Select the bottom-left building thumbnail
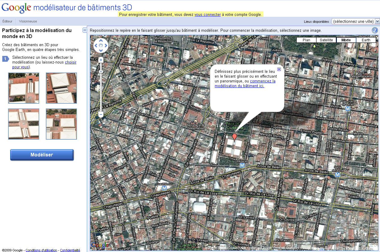Image resolution: width=380 pixels, height=252 pixels. tap(24, 124)
